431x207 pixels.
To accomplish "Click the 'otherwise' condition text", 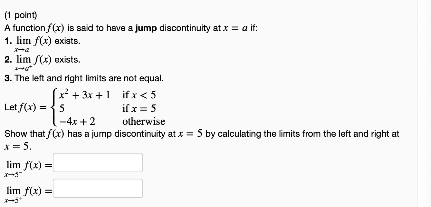I will tap(144, 121).
